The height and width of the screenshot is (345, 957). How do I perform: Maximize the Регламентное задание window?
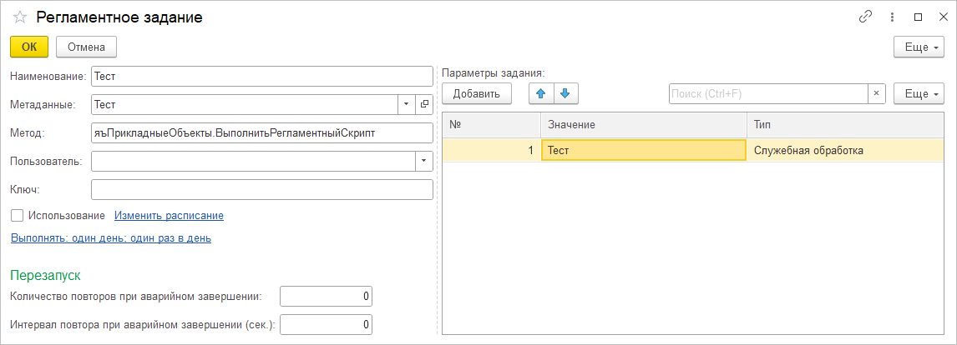tap(918, 17)
